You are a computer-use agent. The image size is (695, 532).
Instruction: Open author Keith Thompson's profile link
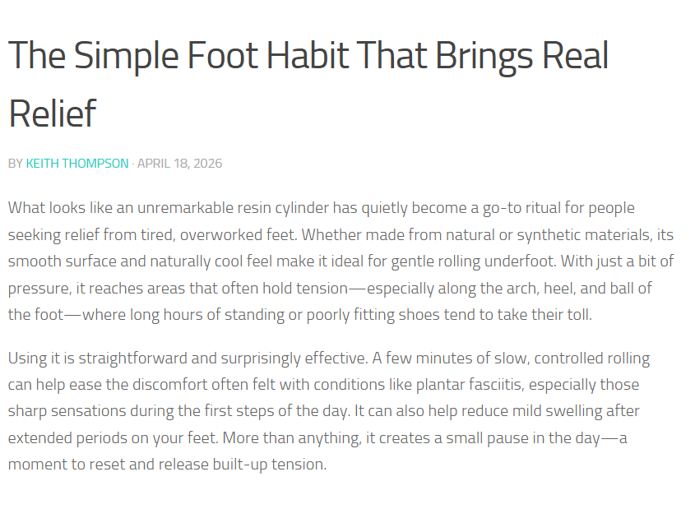point(77,164)
